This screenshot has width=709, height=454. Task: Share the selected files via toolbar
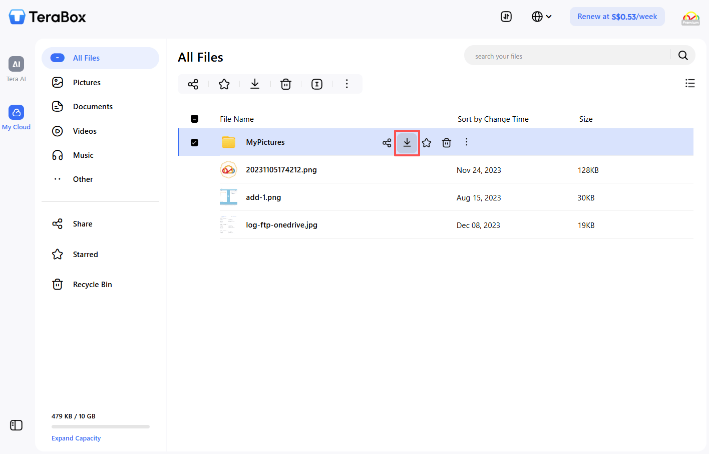tap(193, 84)
